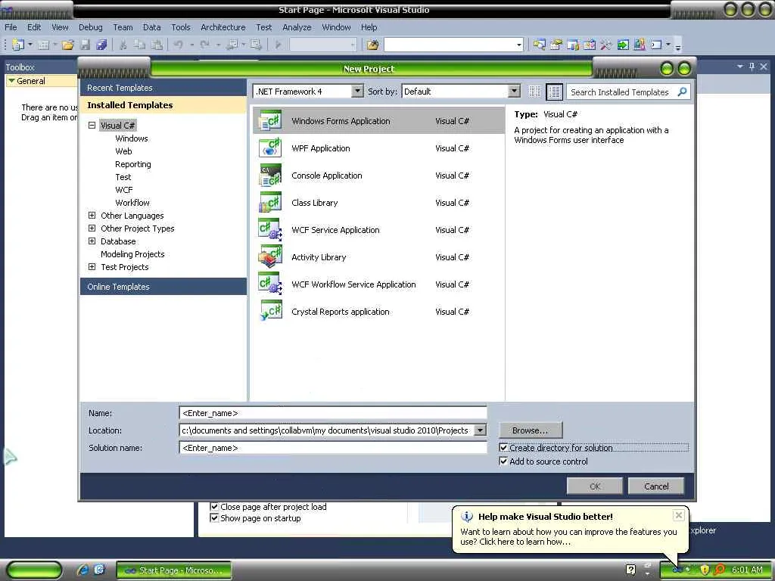Expand the Other Project Types node
This screenshot has width=775, height=581.
92,228
